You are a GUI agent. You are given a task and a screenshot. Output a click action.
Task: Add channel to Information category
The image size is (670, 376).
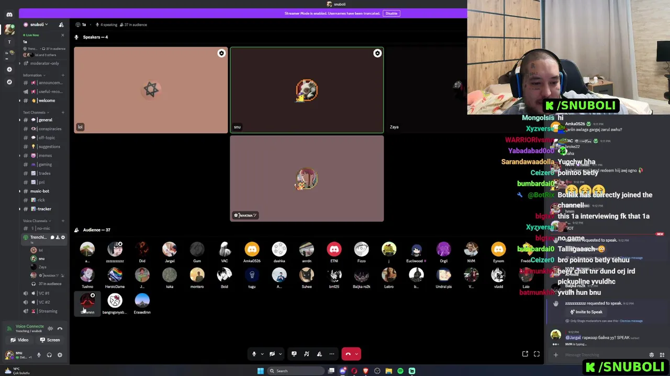(63, 75)
